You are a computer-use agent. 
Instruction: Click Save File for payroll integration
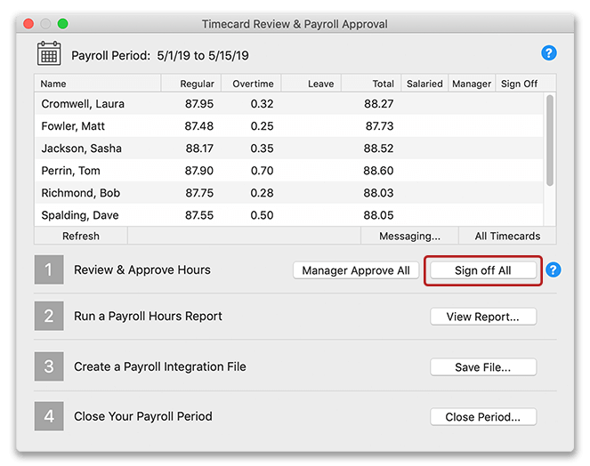483,367
